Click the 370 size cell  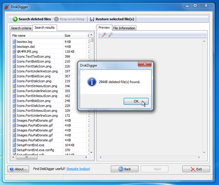pyautogui.click(x=67, y=150)
